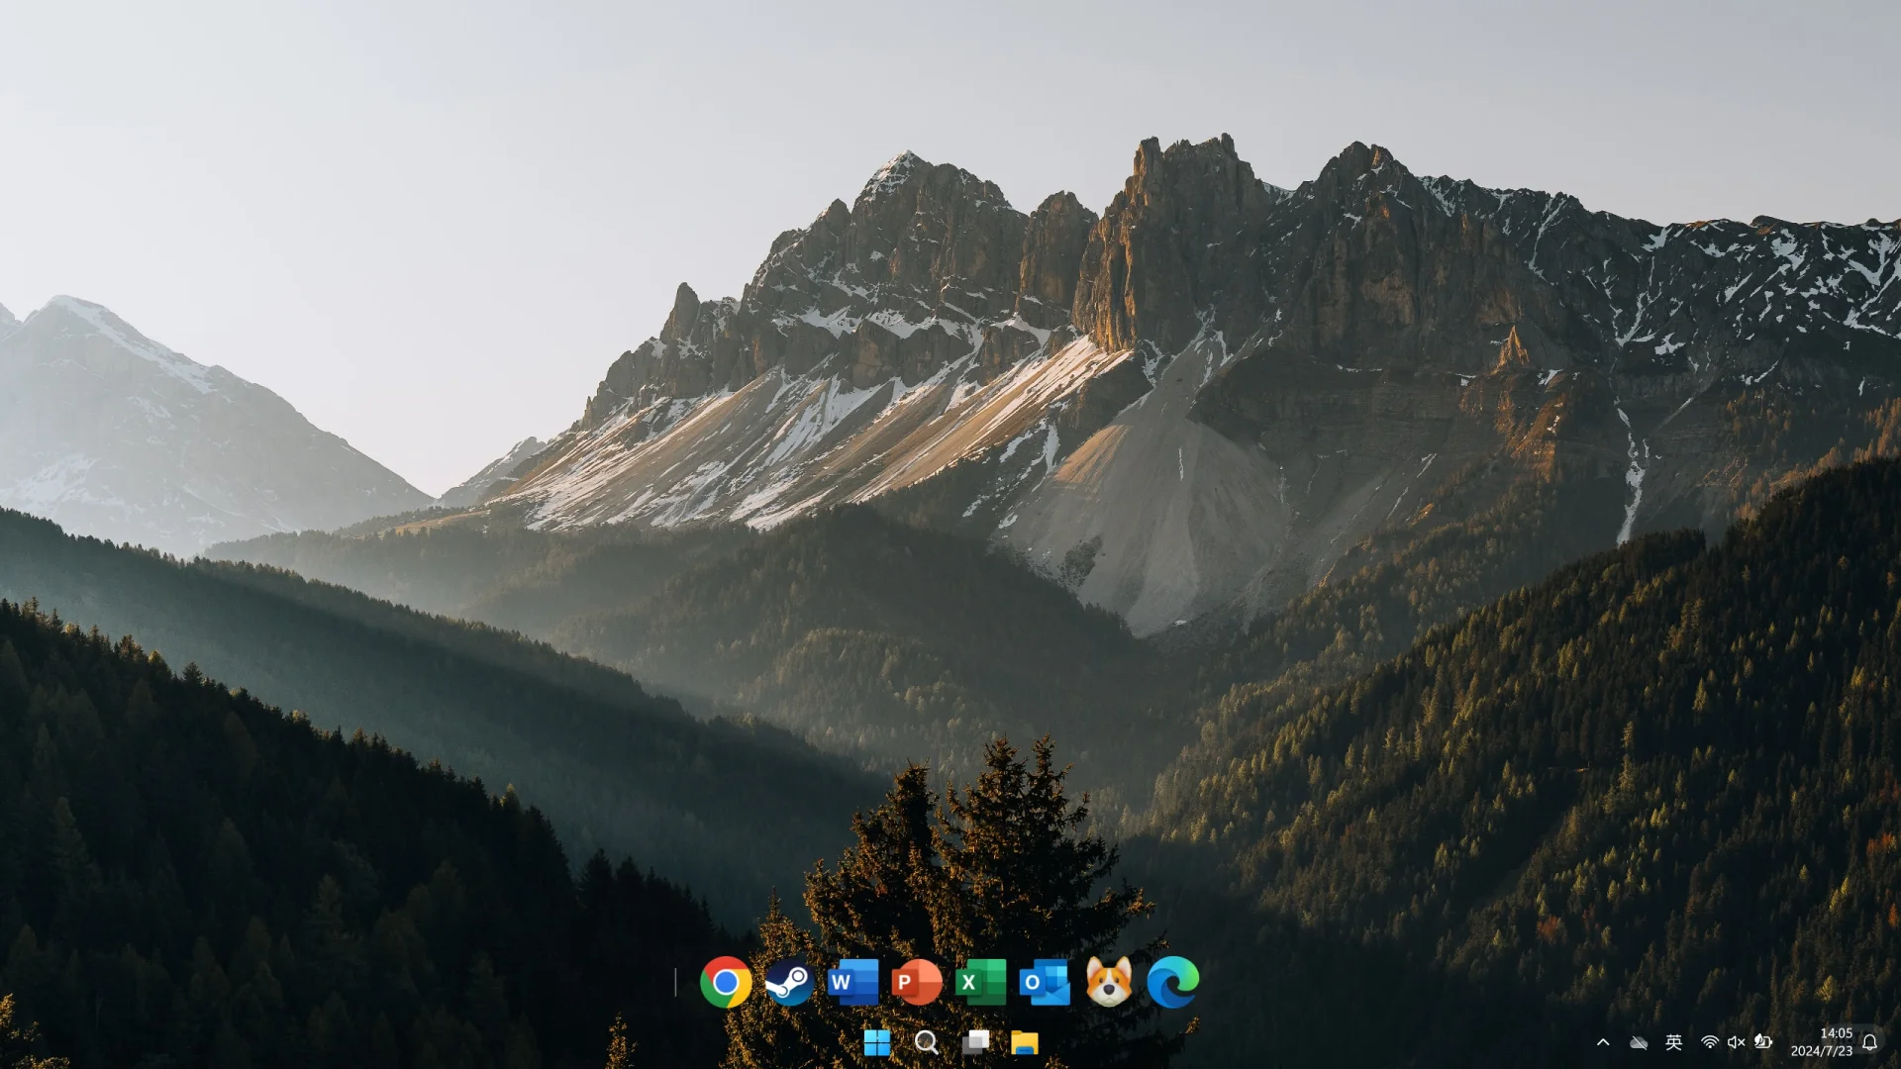The height and width of the screenshot is (1069, 1901).
Task: Click the battery saver status icon
Action: tap(1763, 1042)
